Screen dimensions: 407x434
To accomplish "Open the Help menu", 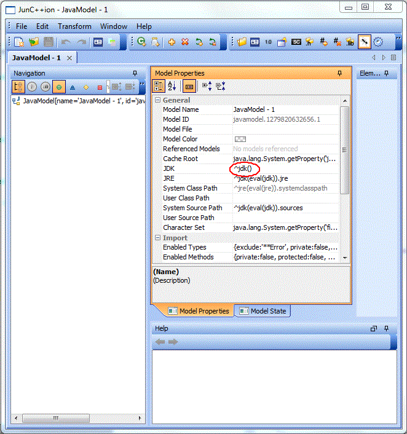I will click(x=144, y=26).
